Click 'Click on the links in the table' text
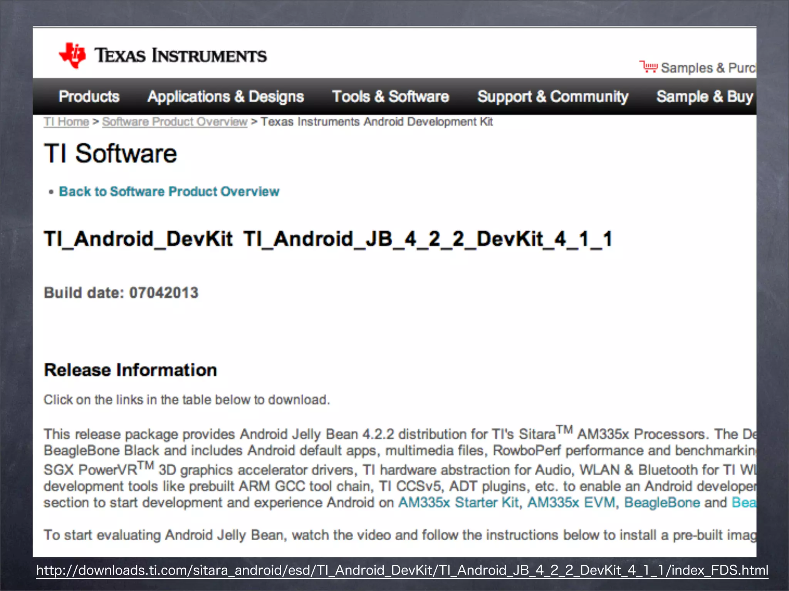The image size is (789, 591). tap(187, 400)
